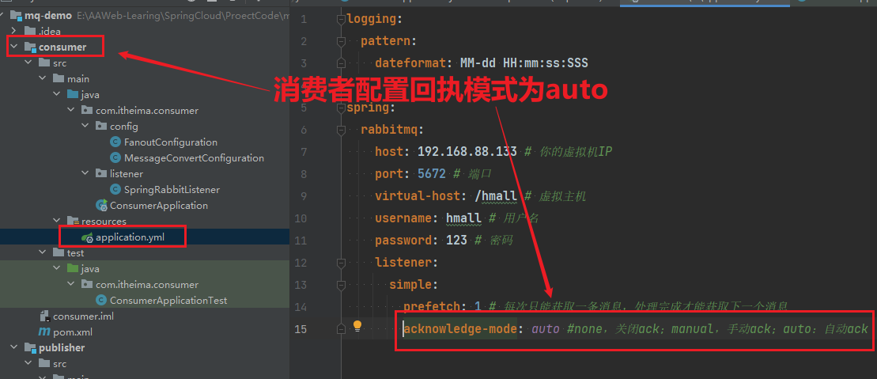Select FanoutConfiguration in project tree
Viewport: 877px width, 379px height.
pyautogui.click(x=171, y=142)
